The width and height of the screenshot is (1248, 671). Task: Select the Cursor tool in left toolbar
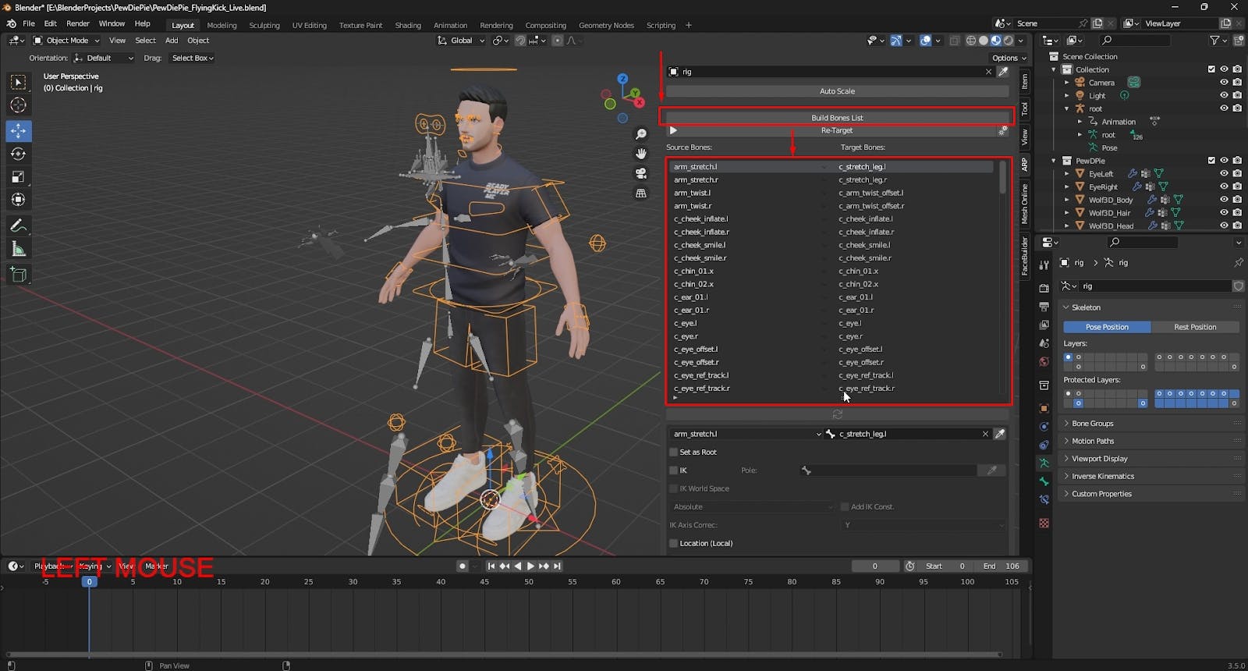coord(18,105)
